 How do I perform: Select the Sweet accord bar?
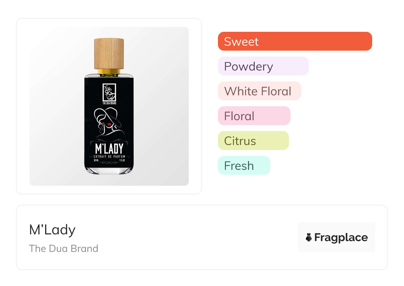[295, 41]
